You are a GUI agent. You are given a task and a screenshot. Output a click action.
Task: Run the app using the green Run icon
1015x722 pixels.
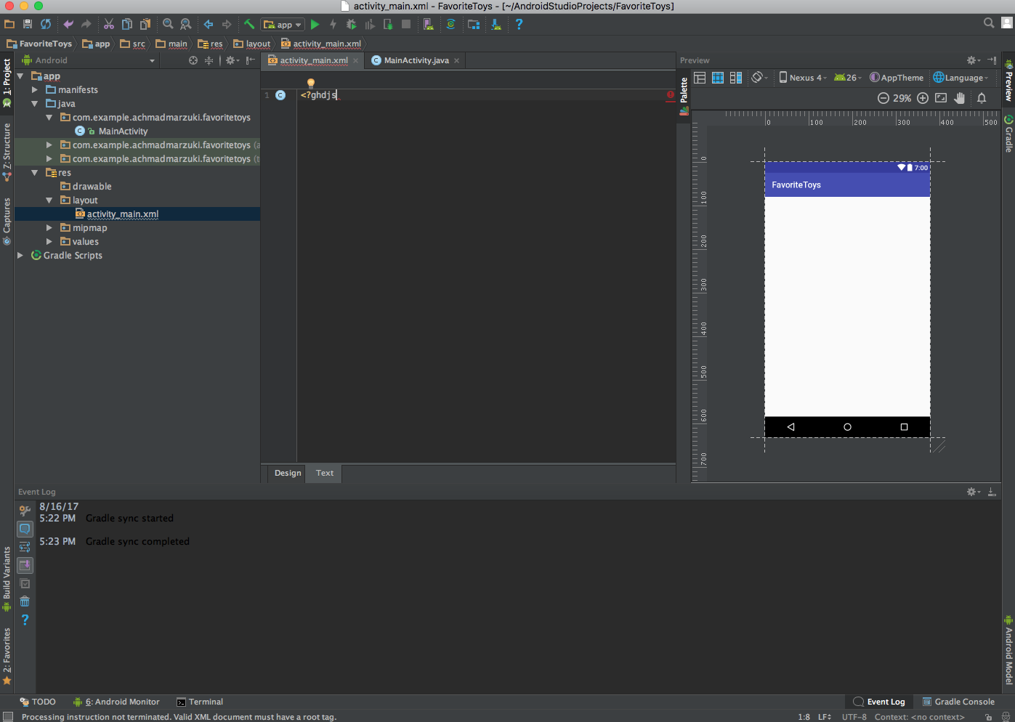click(315, 24)
